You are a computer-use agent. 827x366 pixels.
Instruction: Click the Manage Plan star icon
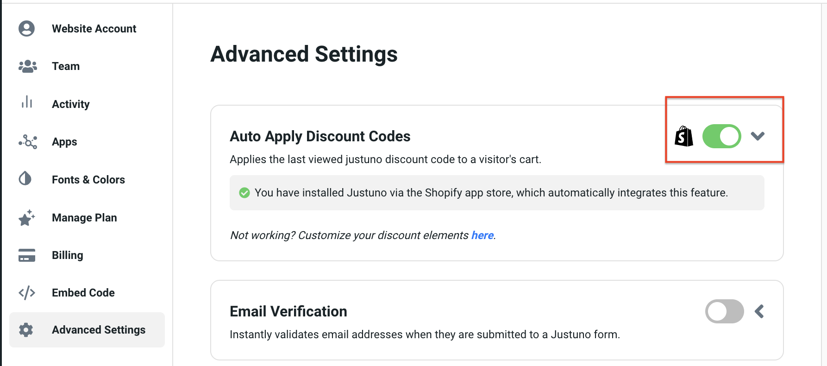[26, 218]
